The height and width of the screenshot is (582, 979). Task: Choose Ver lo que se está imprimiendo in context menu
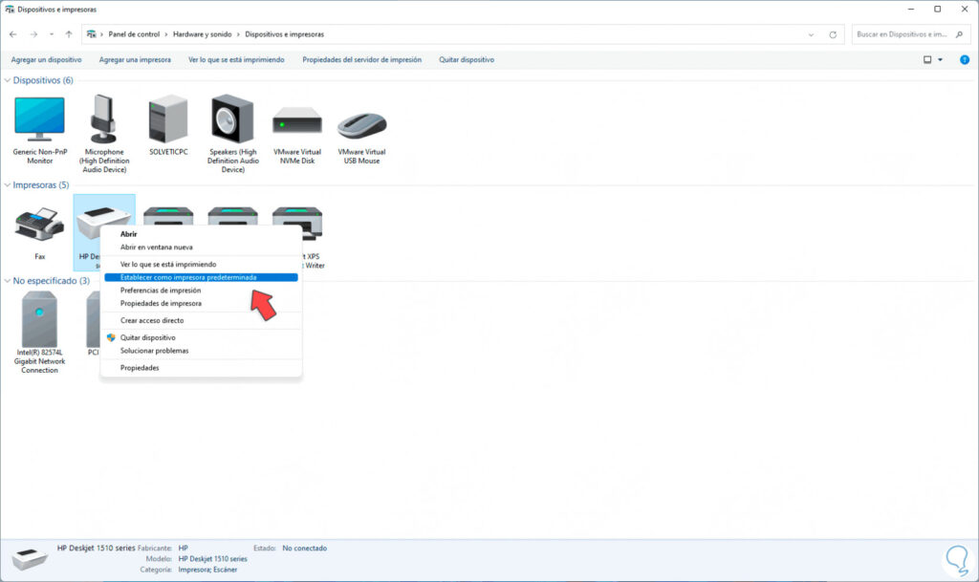click(x=201, y=265)
